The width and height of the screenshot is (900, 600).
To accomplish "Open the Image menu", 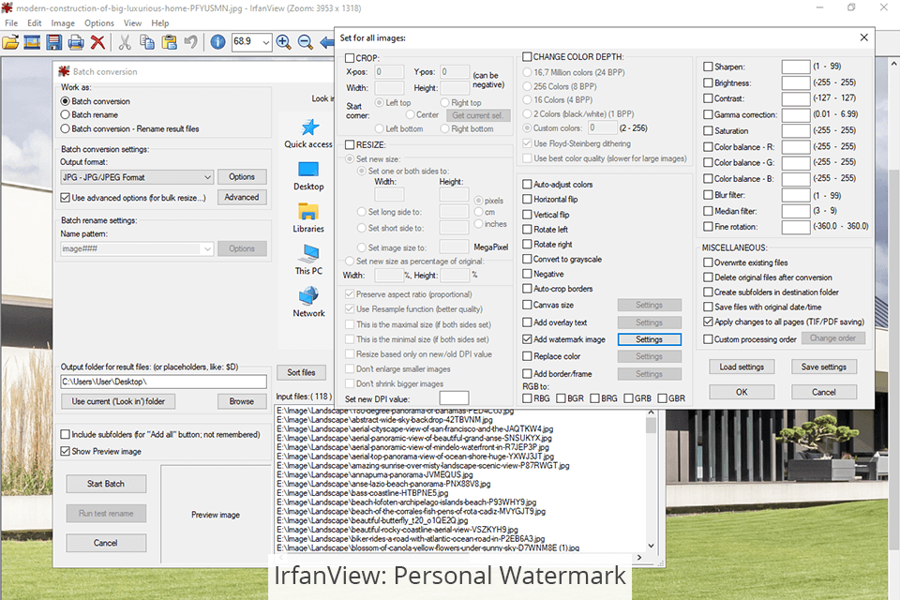I will pos(63,22).
